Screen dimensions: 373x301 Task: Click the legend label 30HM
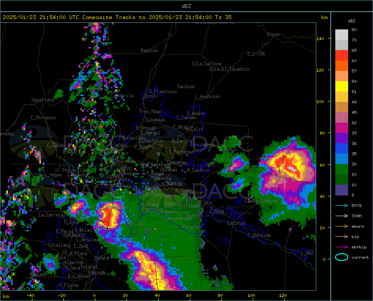coord(356,216)
